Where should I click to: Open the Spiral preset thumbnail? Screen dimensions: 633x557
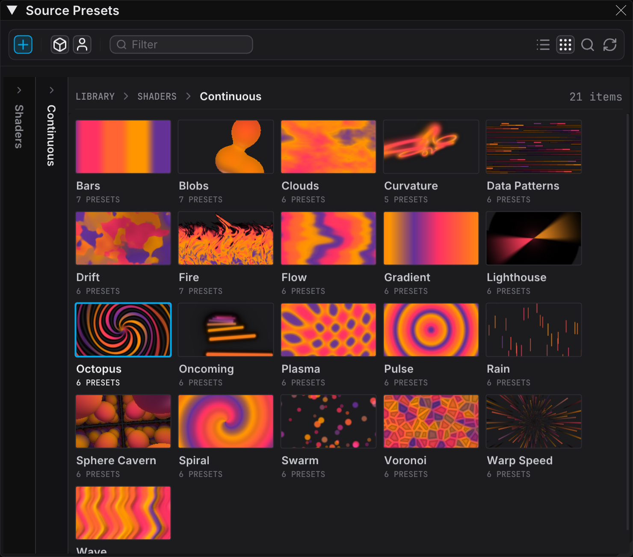226,421
